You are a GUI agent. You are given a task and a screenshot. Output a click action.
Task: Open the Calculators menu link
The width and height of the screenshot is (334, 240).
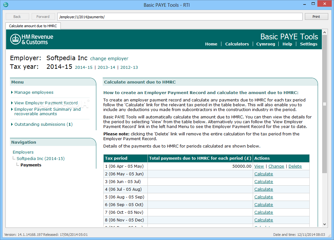click(x=237, y=44)
